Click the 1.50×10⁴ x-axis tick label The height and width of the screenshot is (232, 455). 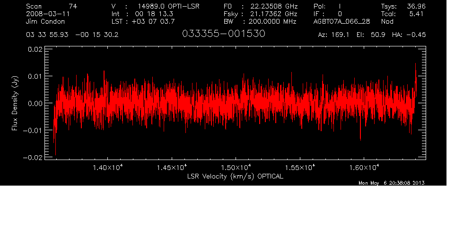pos(236,168)
